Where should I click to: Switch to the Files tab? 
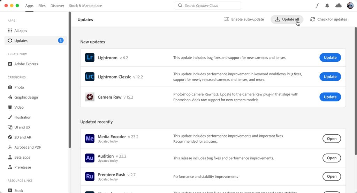[x=42, y=6]
